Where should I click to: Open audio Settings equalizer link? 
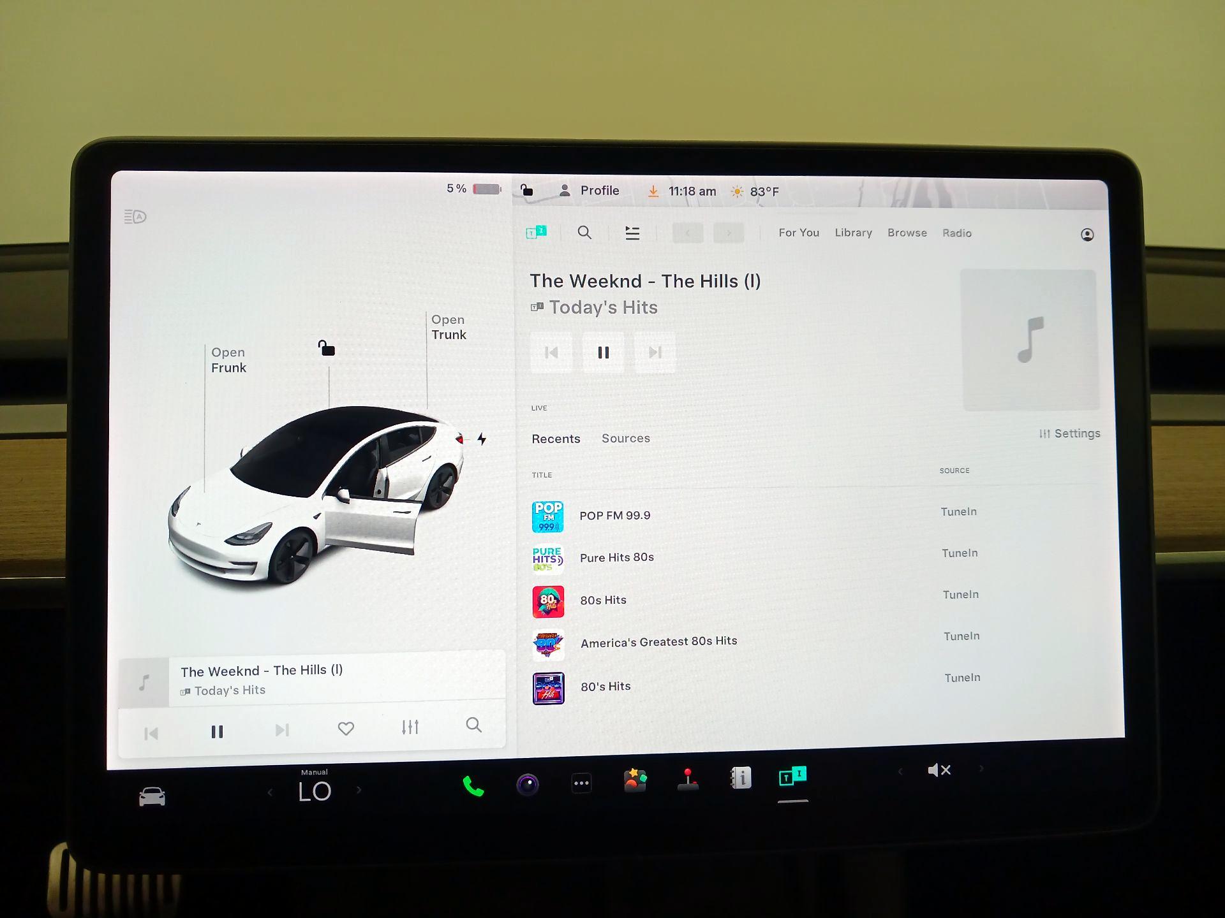click(1069, 433)
